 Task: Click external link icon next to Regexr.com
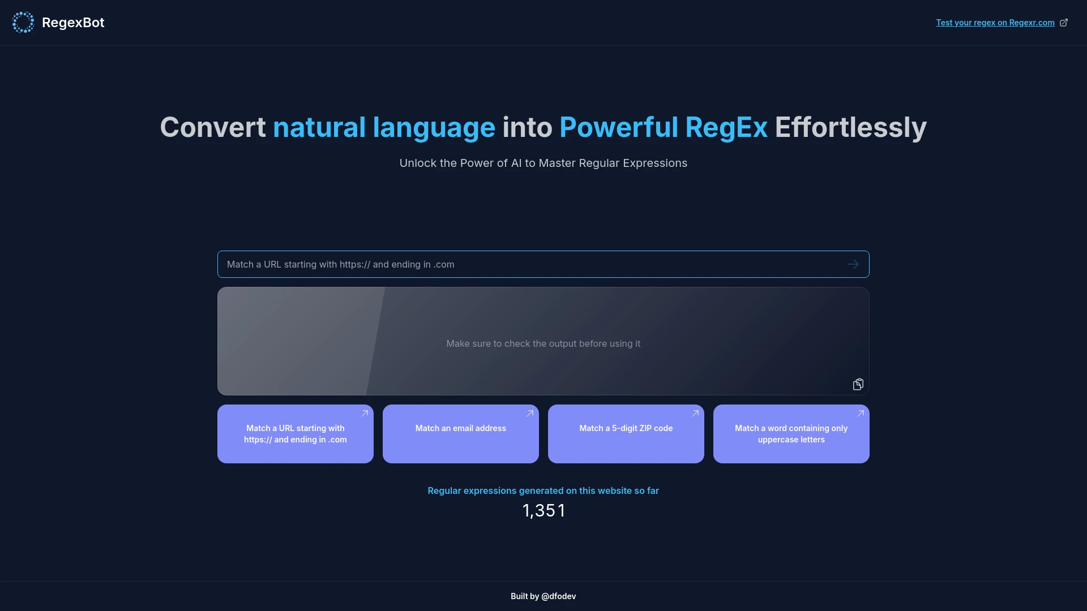pyautogui.click(x=1065, y=23)
